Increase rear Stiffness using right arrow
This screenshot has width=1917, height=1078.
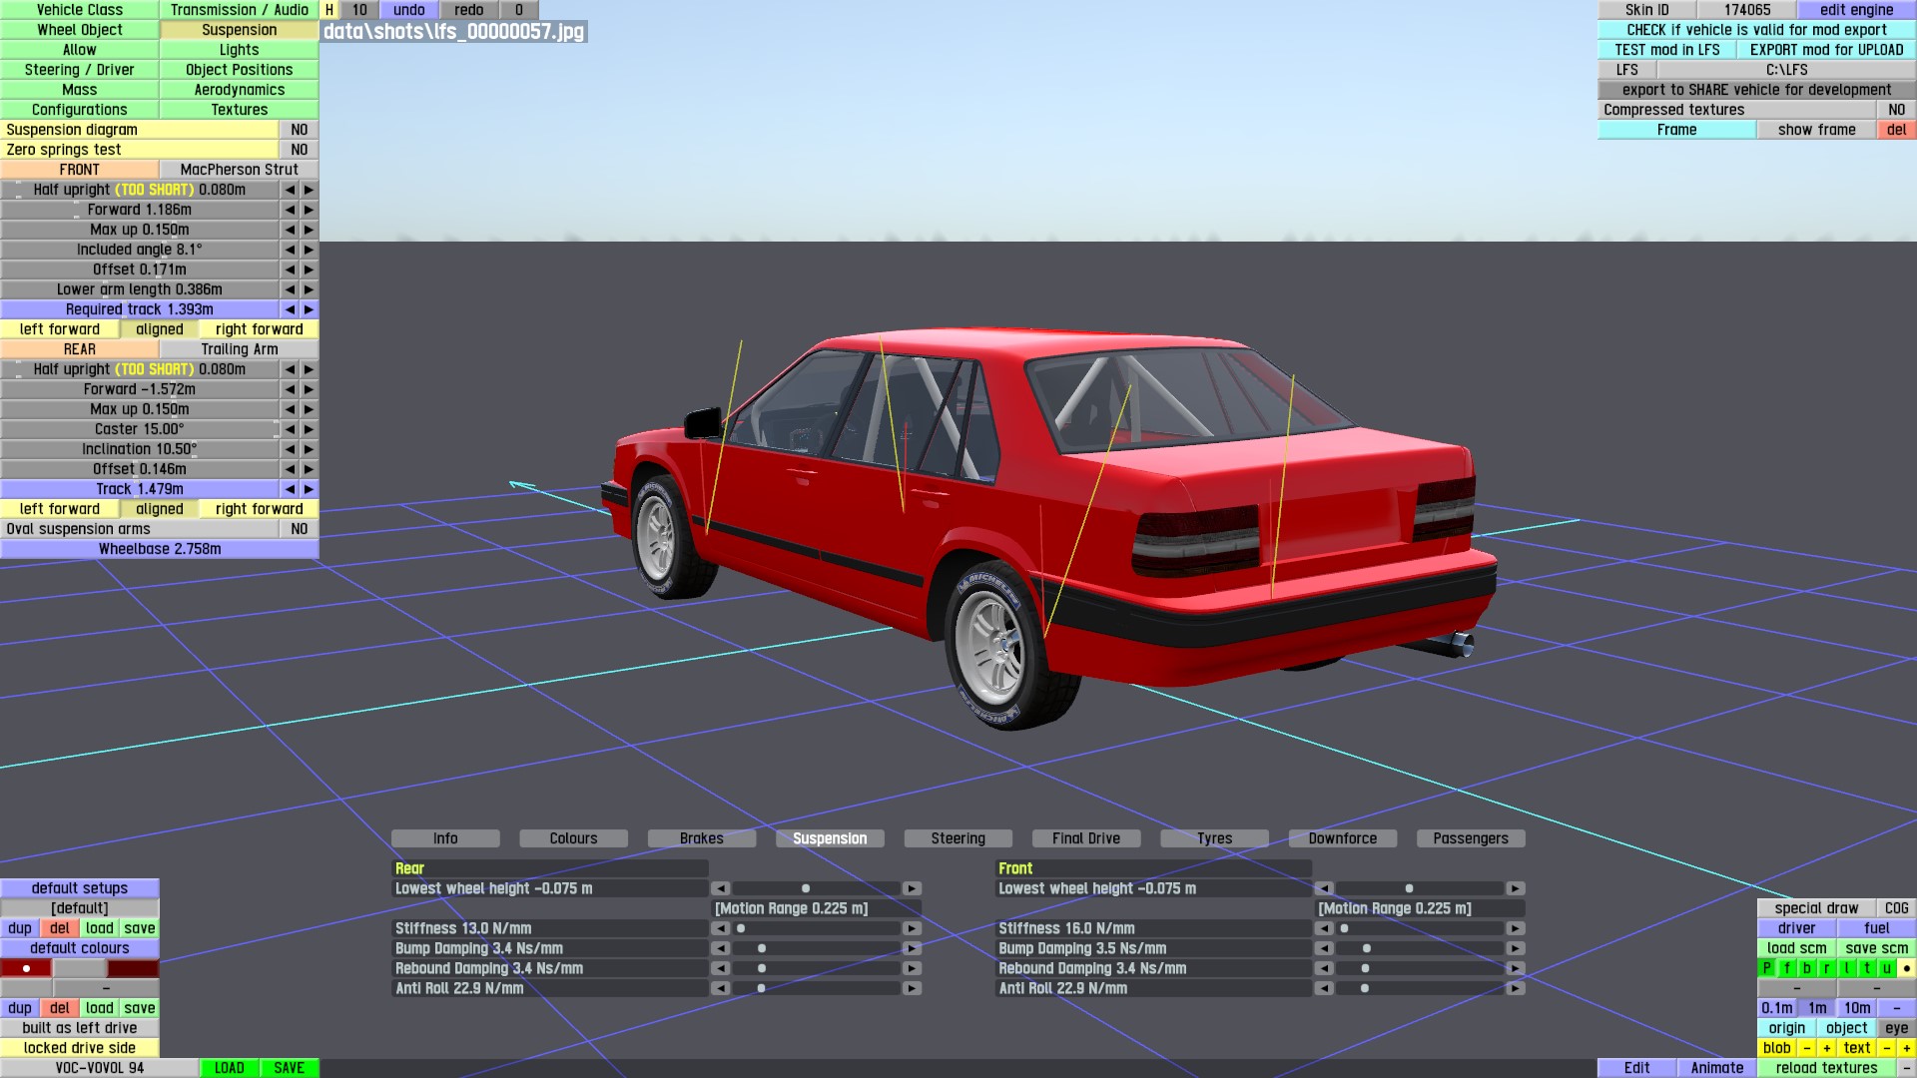(x=912, y=928)
